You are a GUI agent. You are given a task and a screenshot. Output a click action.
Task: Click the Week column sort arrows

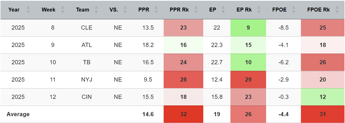(x=62, y=10)
